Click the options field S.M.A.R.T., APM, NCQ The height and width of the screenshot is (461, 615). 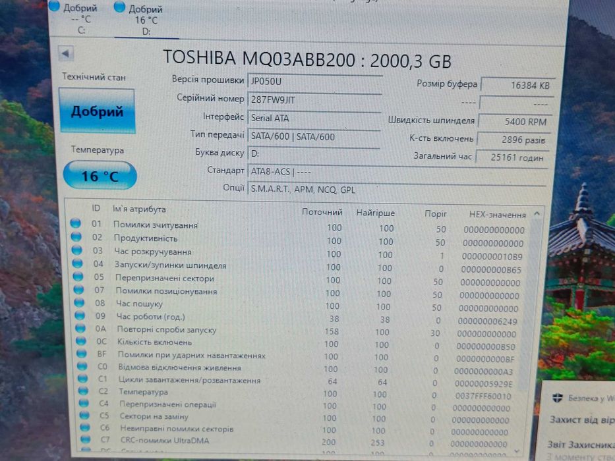397,190
